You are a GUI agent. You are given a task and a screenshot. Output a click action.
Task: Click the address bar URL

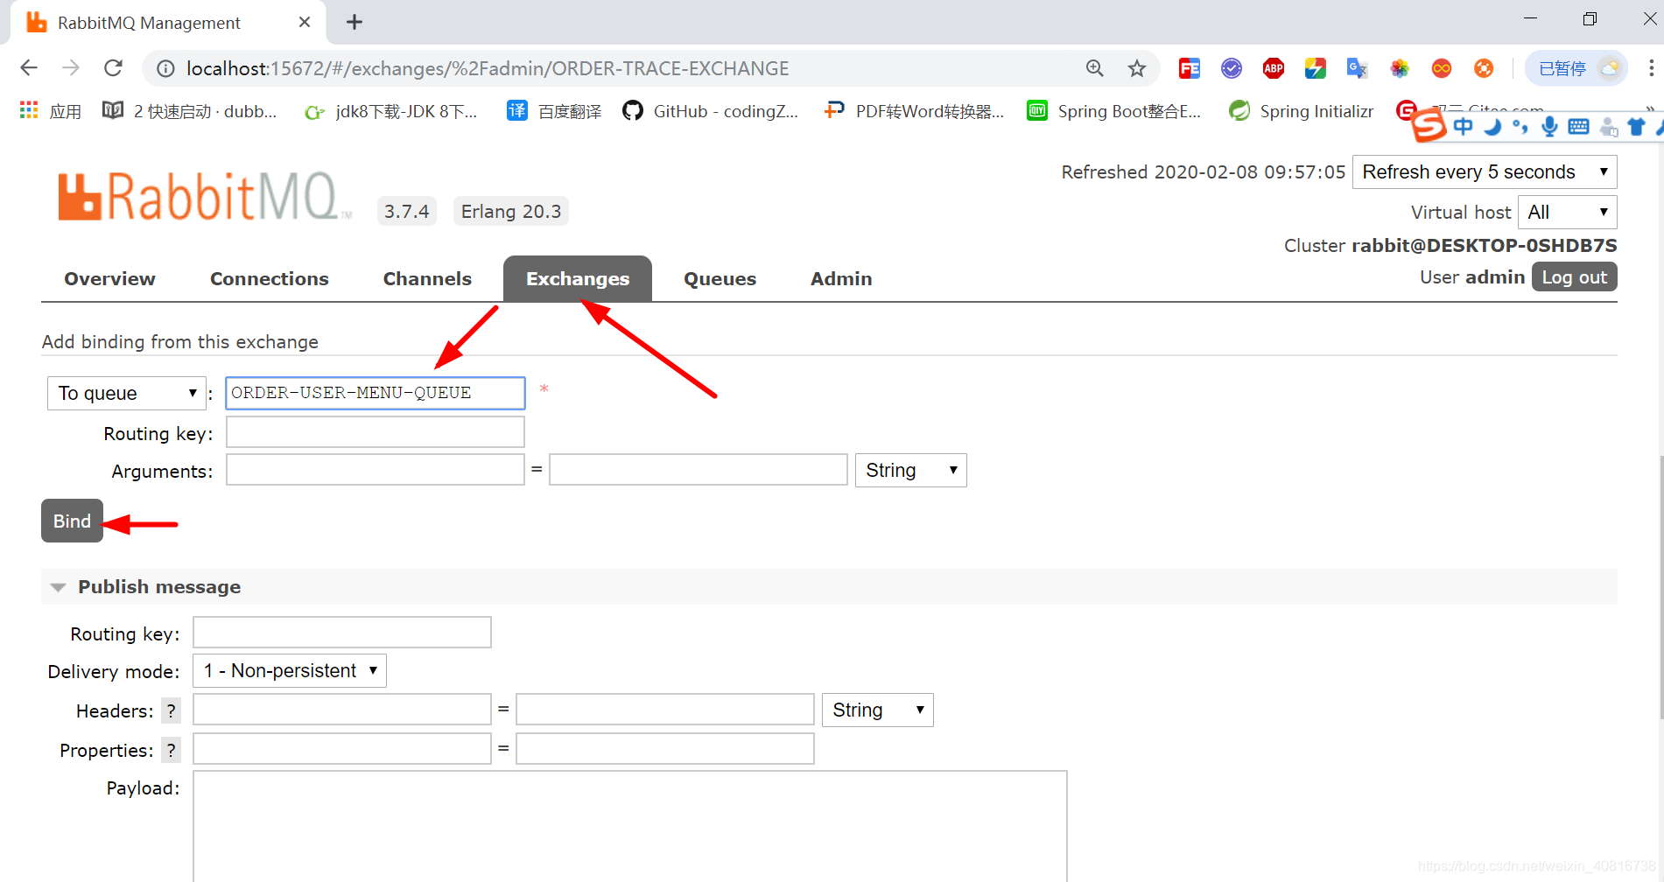488,68
